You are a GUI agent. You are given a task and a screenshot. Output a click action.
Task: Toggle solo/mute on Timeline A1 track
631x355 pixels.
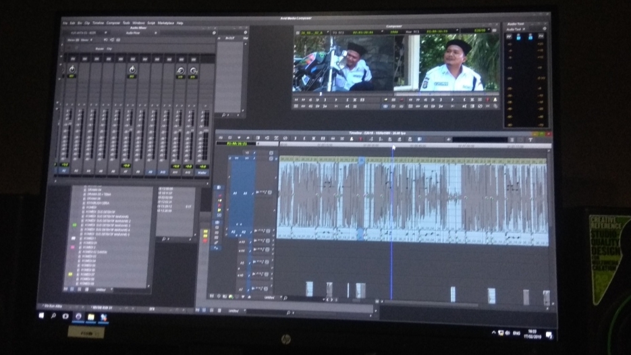tap(263, 193)
